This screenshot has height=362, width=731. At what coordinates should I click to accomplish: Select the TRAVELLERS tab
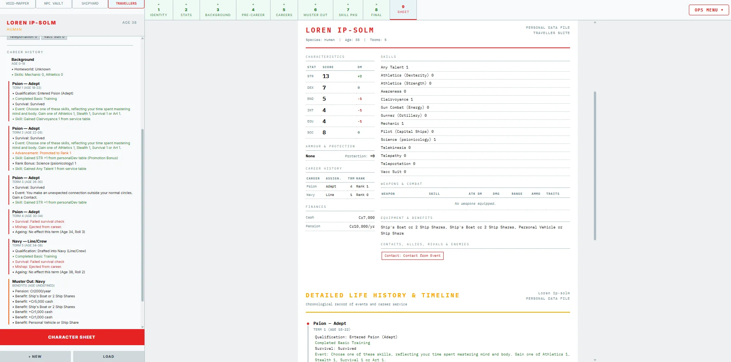[126, 4]
